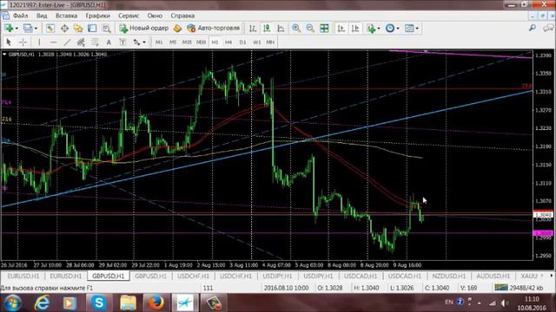Screen dimensions: 556x312
Task: Expand the Periods dropdown arrow
Action: (x=398, y=29)
